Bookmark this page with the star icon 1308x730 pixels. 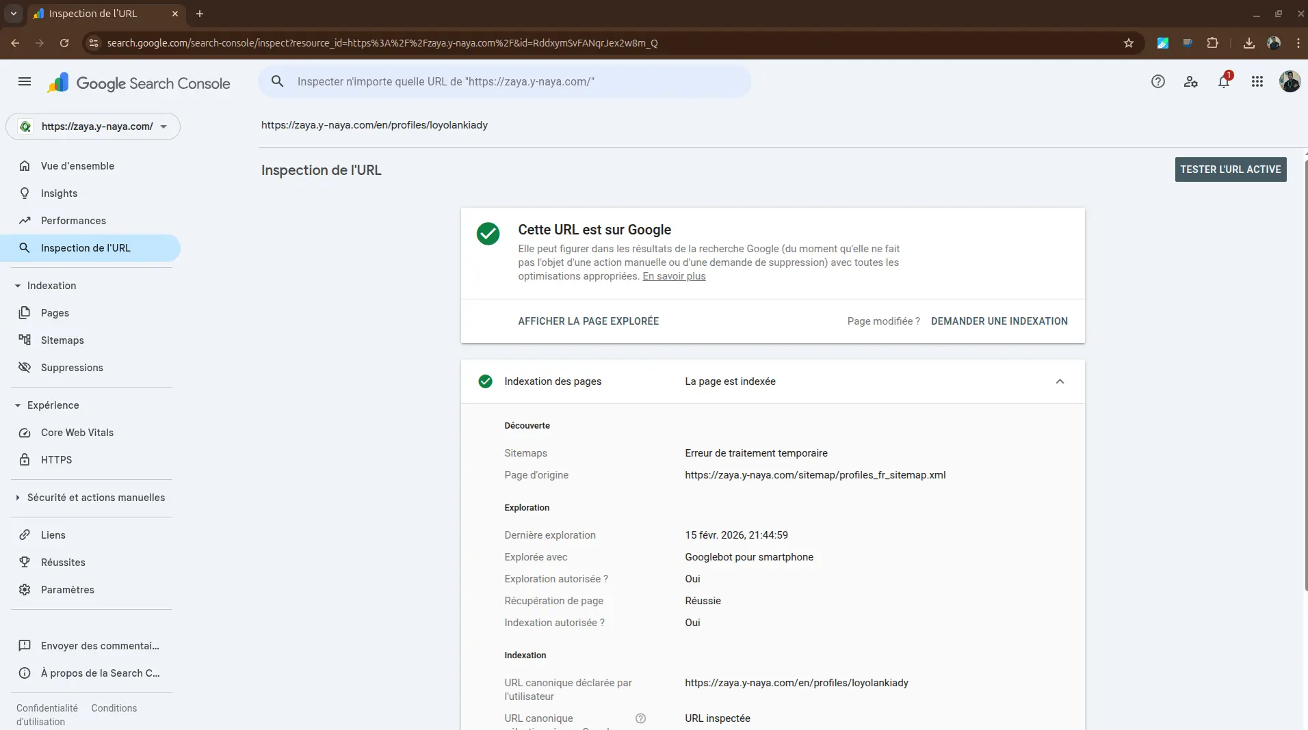pos(1128,43)
